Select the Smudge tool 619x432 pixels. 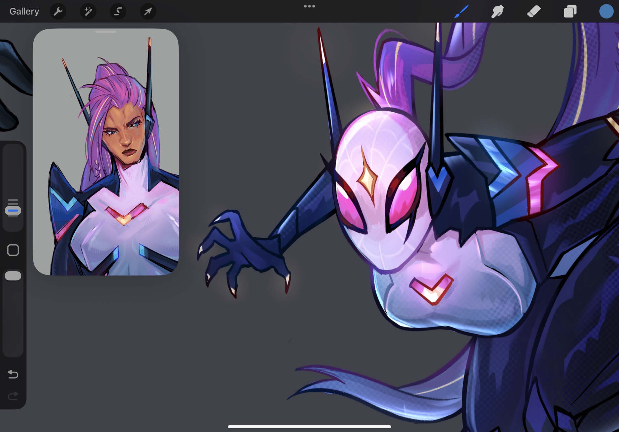coord(497,11)
